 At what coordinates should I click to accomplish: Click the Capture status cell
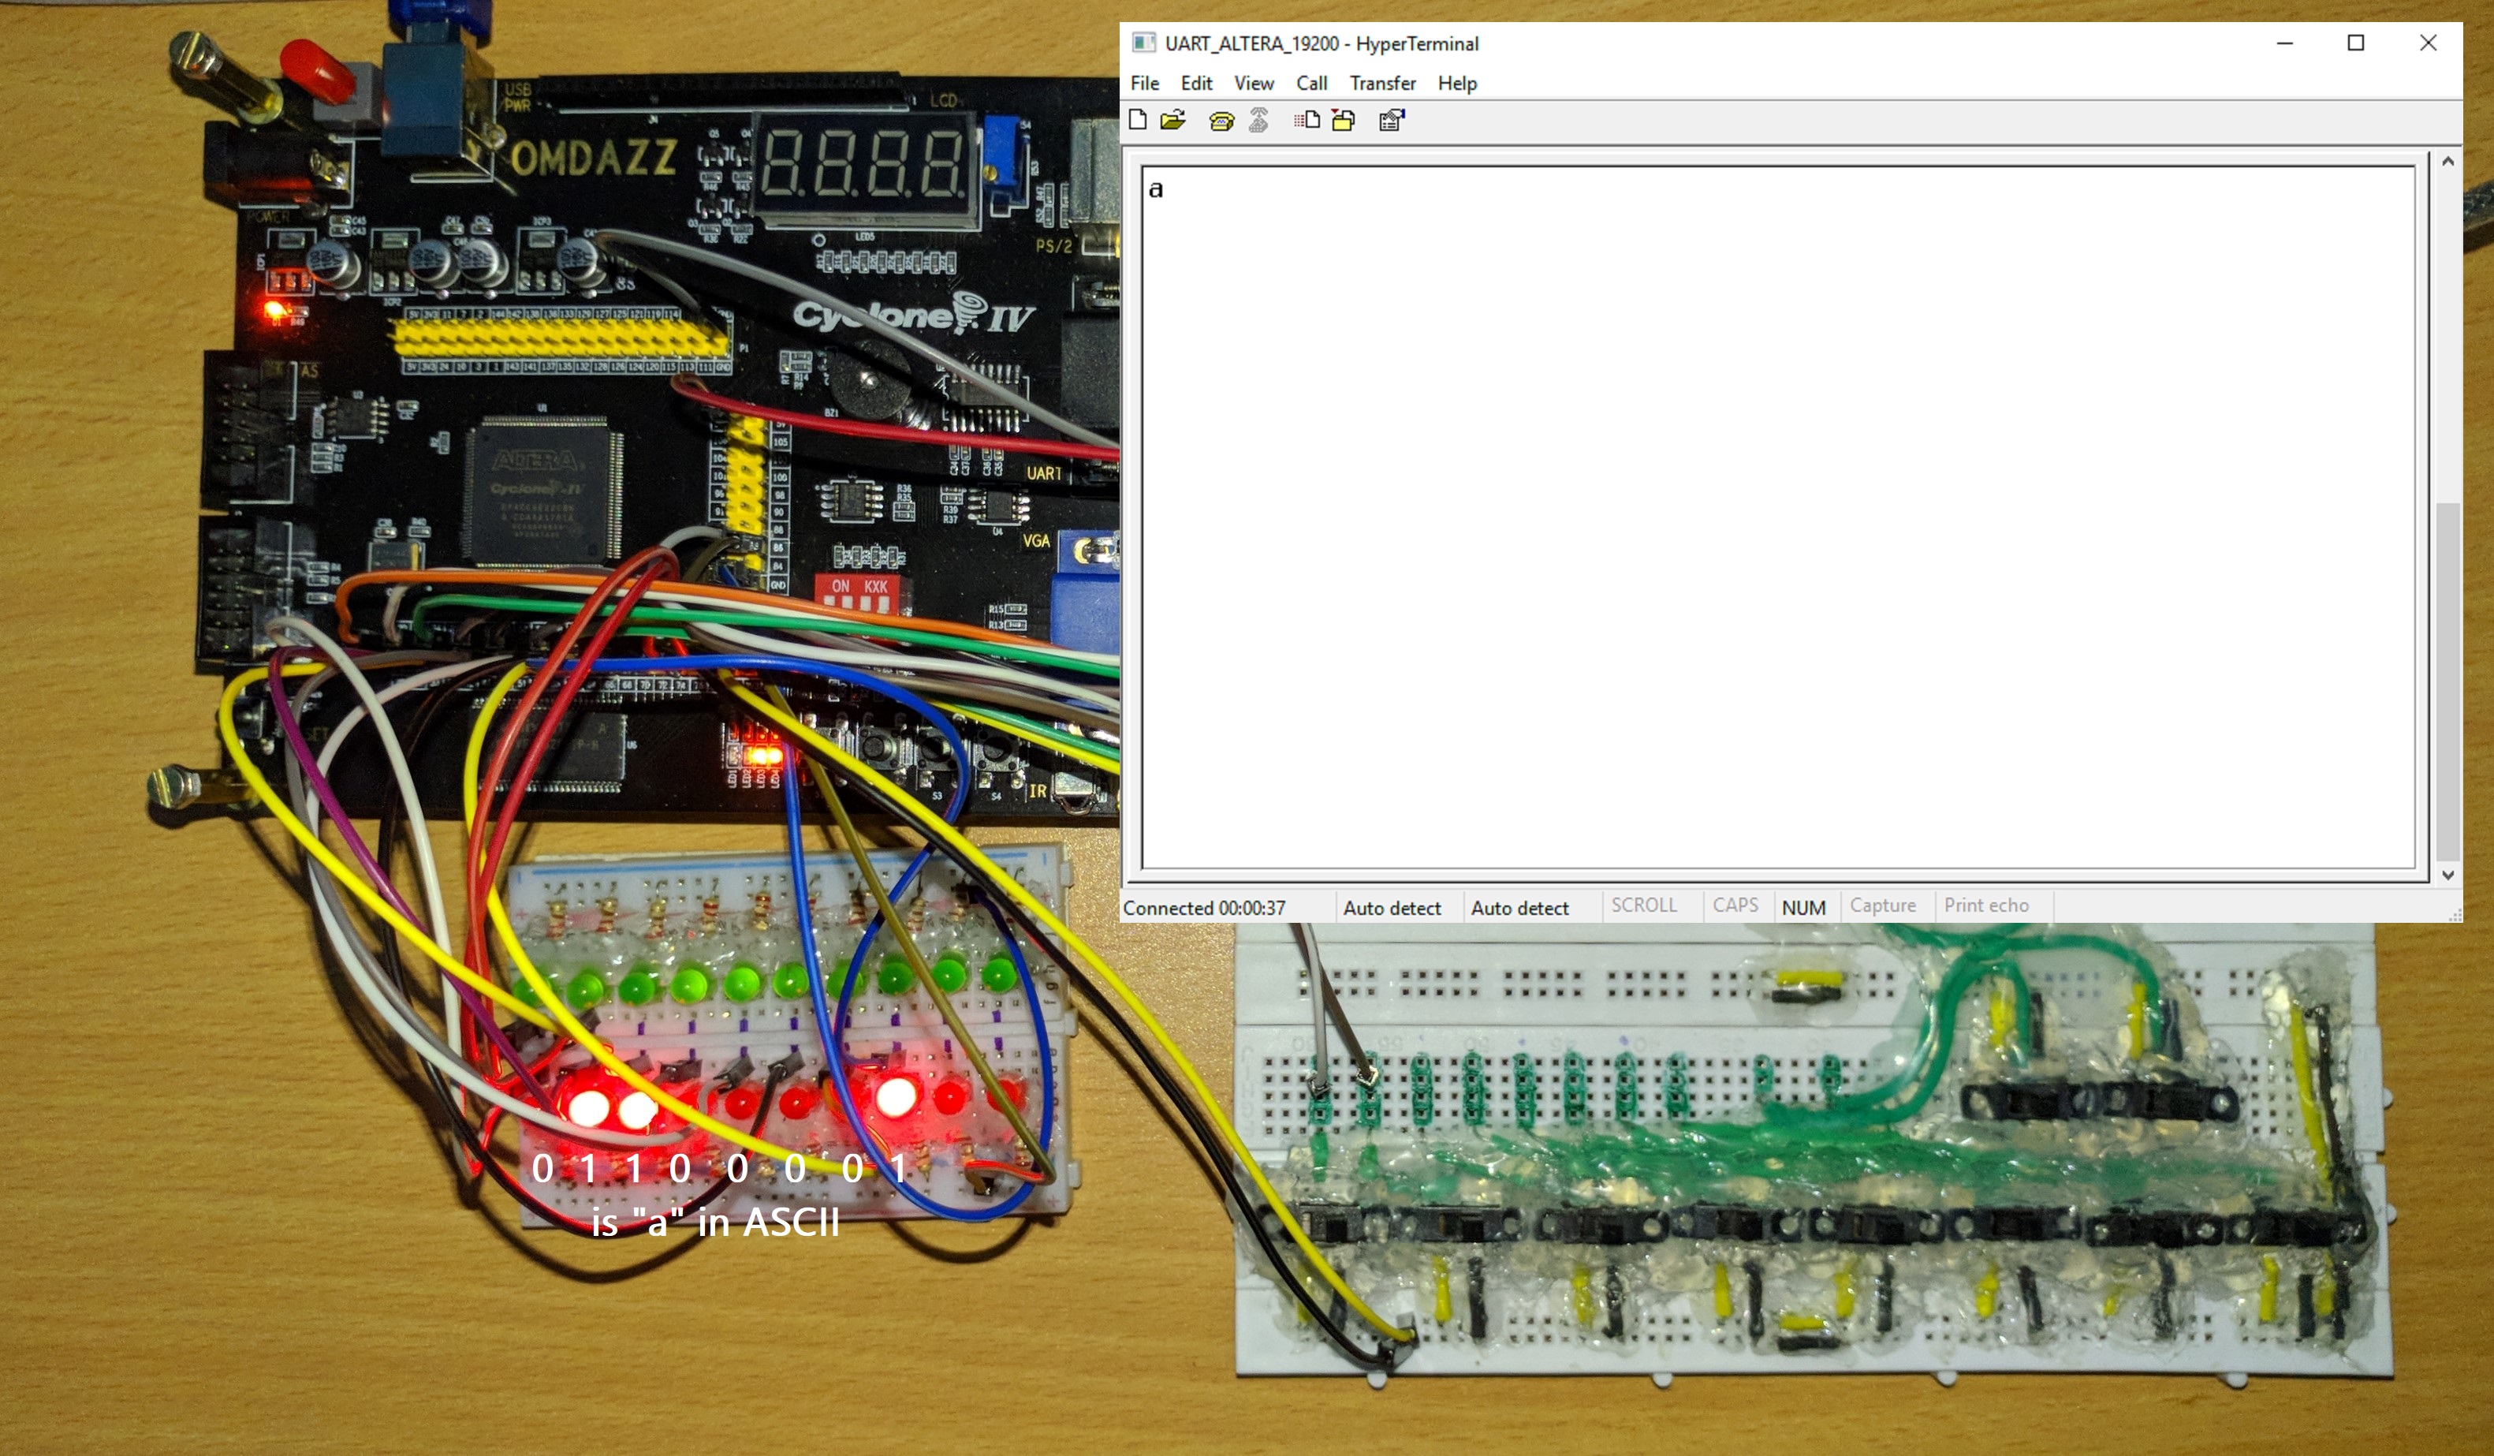1884,905
